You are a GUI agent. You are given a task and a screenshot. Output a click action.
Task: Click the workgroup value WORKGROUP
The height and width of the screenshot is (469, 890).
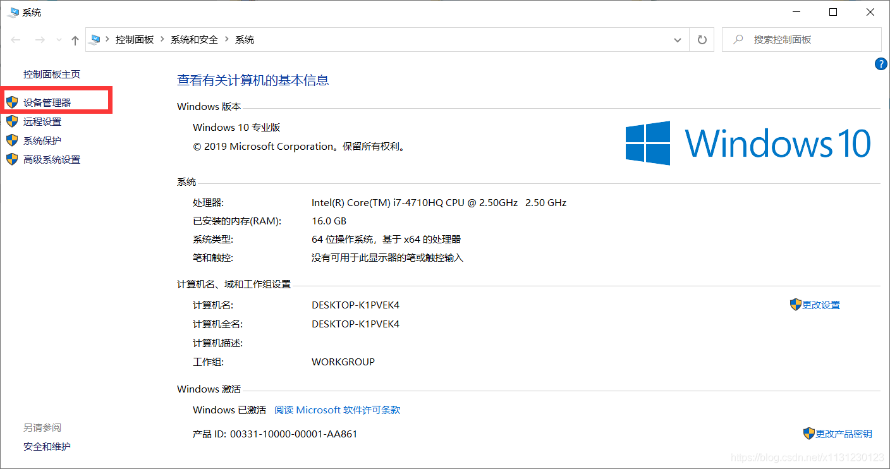coord(343,362)
